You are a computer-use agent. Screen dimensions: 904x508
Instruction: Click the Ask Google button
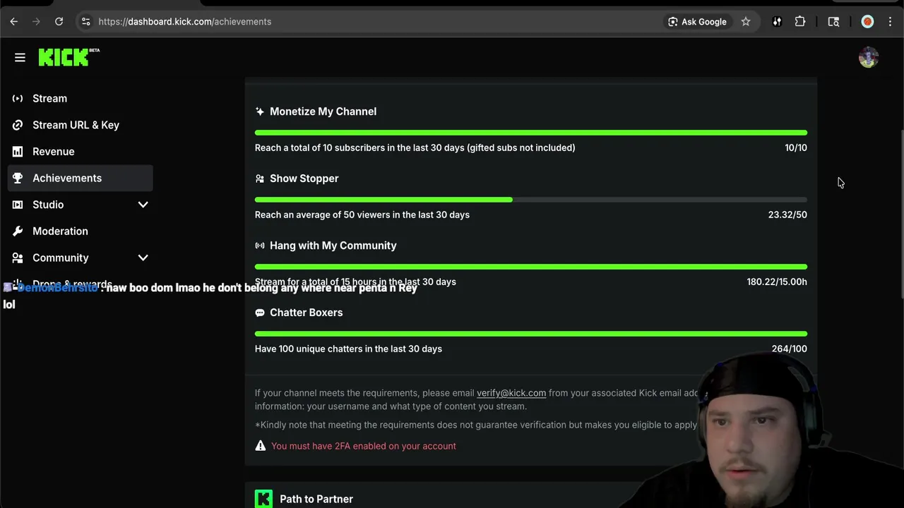point(697,22)
